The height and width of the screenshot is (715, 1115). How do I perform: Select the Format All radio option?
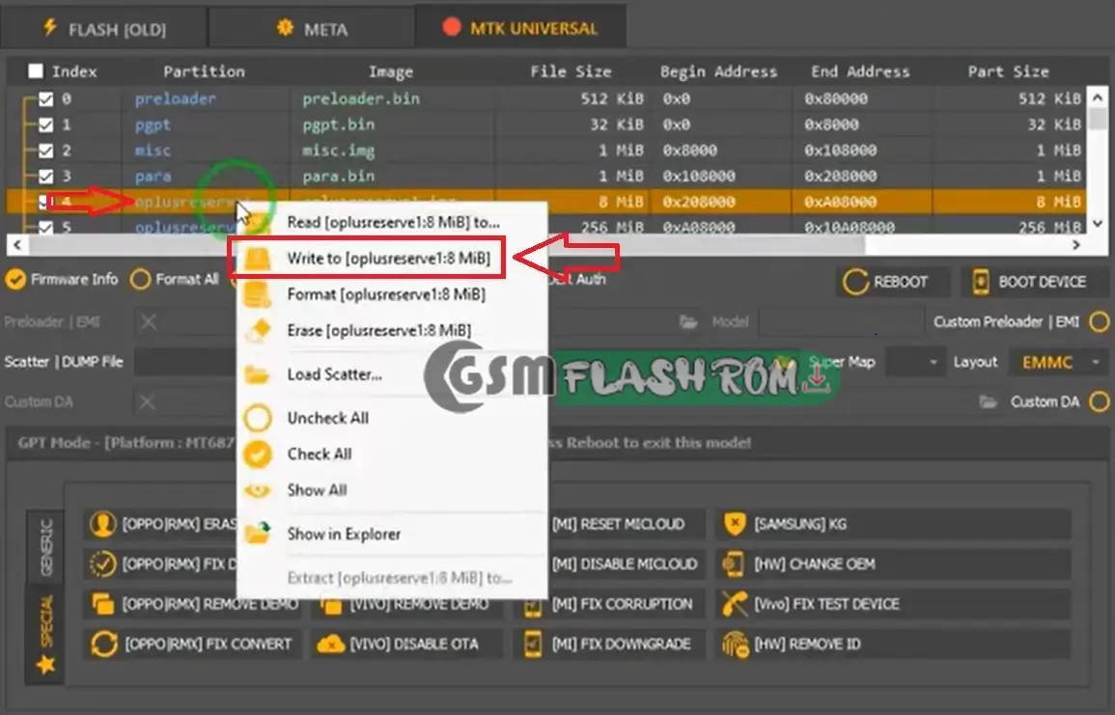(141, 280)
